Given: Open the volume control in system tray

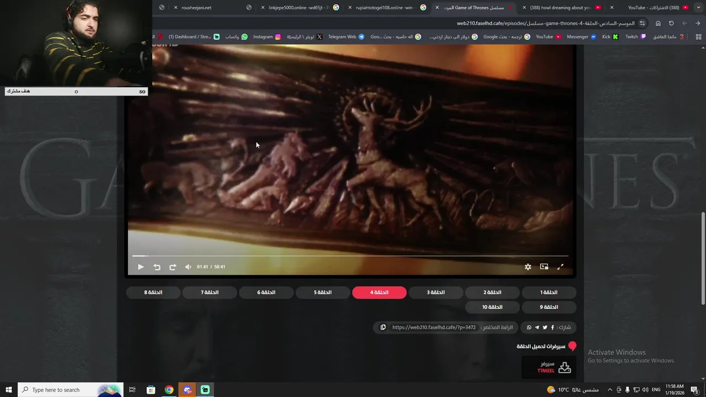Looking at the screenshot, I should click(645, 390).
